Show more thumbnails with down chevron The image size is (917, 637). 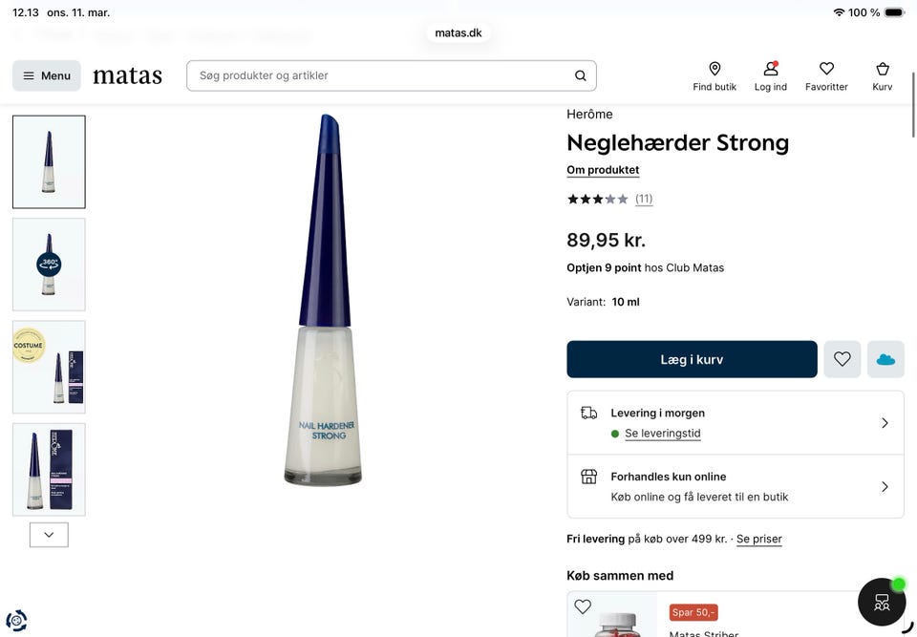[49, 535]
